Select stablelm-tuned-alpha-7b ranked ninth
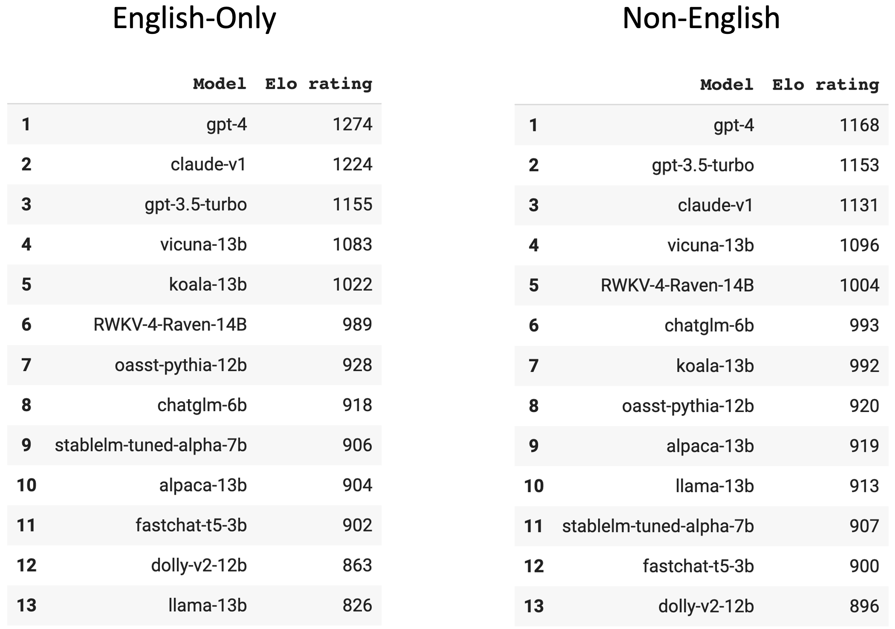895x629 pixels. [x=151, y=445]
